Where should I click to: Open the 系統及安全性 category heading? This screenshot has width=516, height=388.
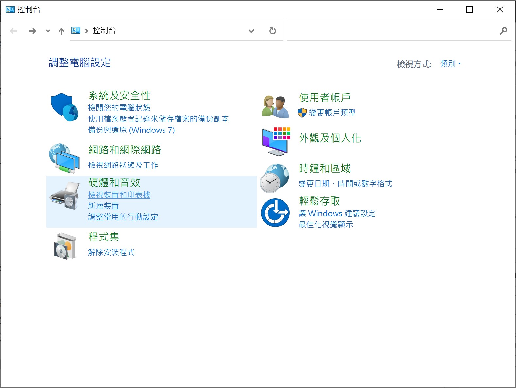119,95
